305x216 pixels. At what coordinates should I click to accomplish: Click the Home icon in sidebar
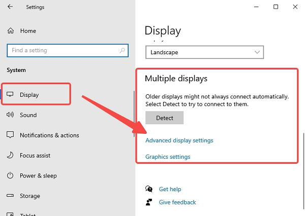point(11,31)
